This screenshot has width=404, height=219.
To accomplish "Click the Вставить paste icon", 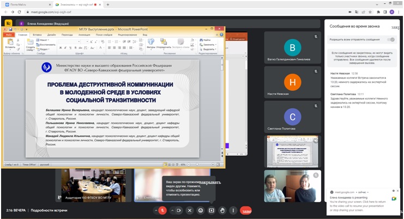I will tap(10, 42).
